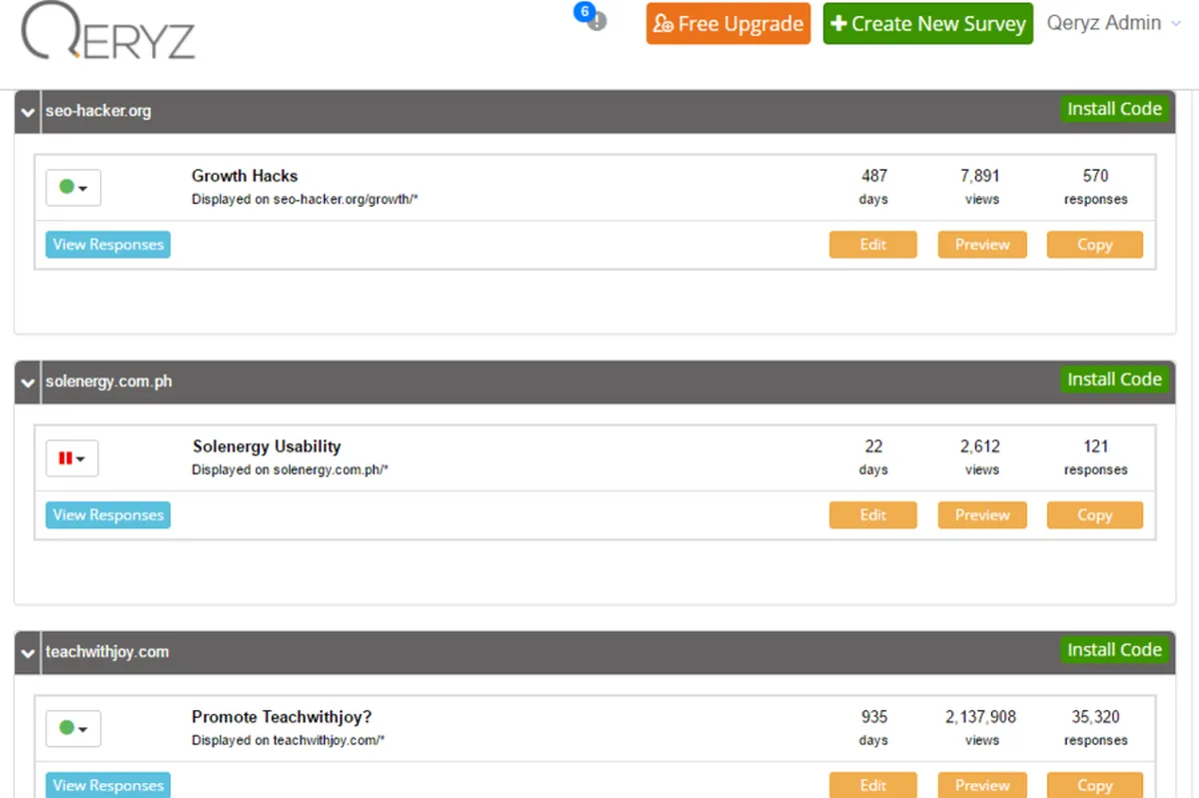Click 'Displayed on seo-hacker.org/growth/*' text
The width and height of the screenshot is (1199, 798).
pos(305,200)
